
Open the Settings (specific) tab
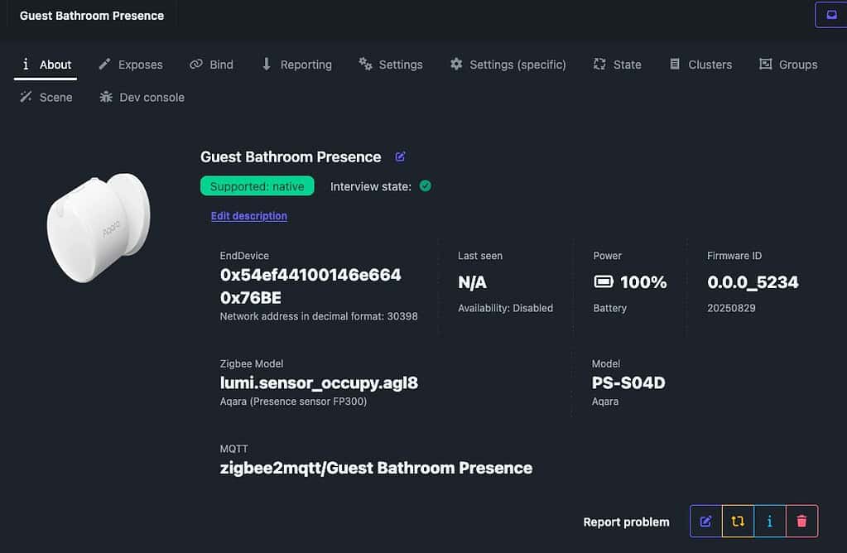(508, 65)
